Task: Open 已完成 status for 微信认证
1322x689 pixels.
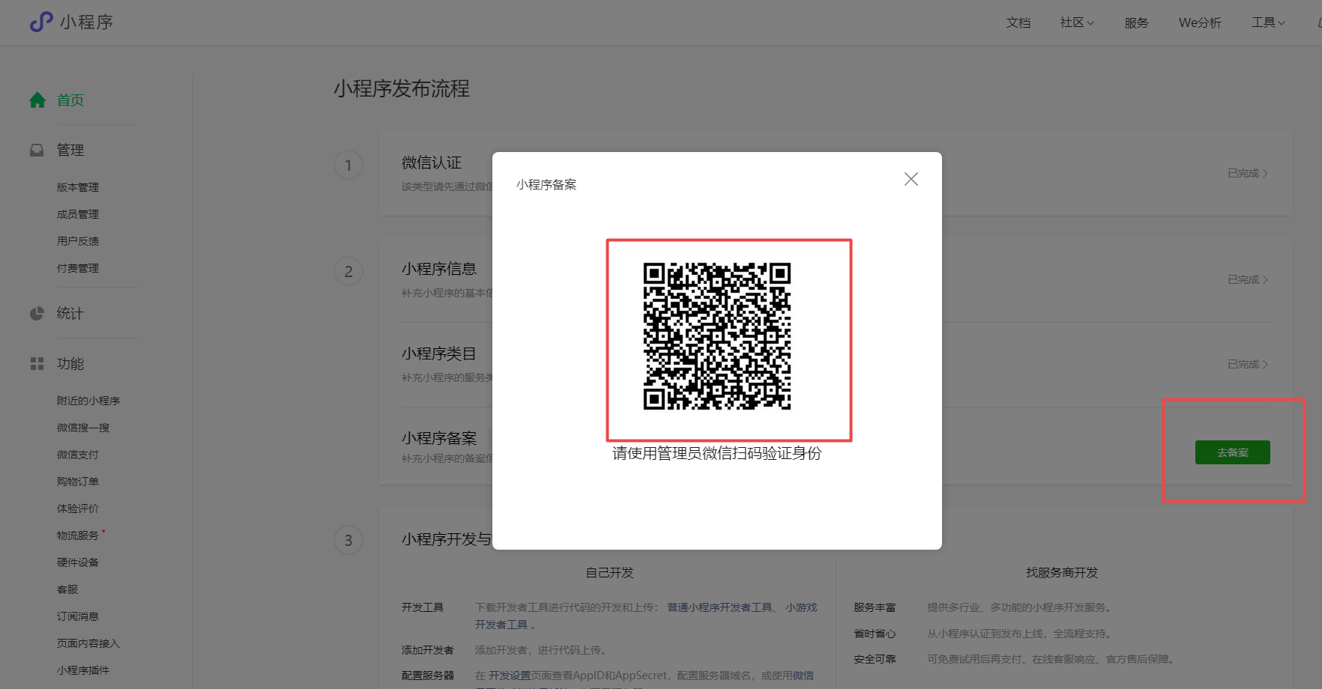Action: coord(1248,173)
